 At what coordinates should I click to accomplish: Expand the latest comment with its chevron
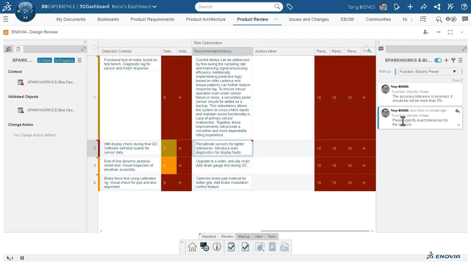tap(459, 125)
